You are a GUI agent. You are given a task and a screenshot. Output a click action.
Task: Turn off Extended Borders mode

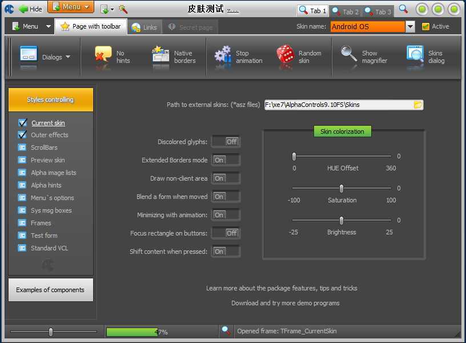pyautogui.click(x=226, y=160)
